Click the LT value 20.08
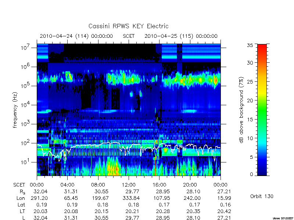Viewport: 294px width, 220px height. pos(71,211)
